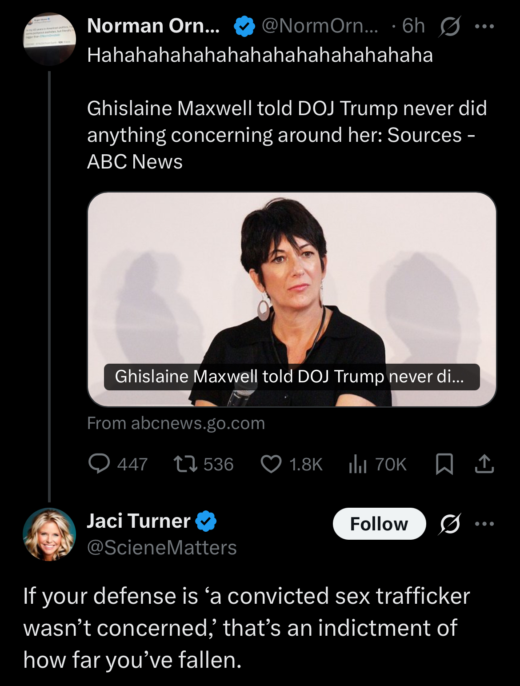This screenshot has height=686, width=520.
Task: Tap the Jaci Turner display name
Action: click(139, 521)
